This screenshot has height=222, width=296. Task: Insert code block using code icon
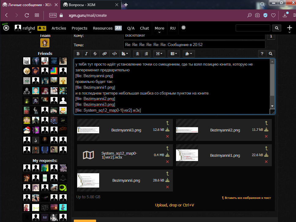pyautogui.click(x=114, y=54)
